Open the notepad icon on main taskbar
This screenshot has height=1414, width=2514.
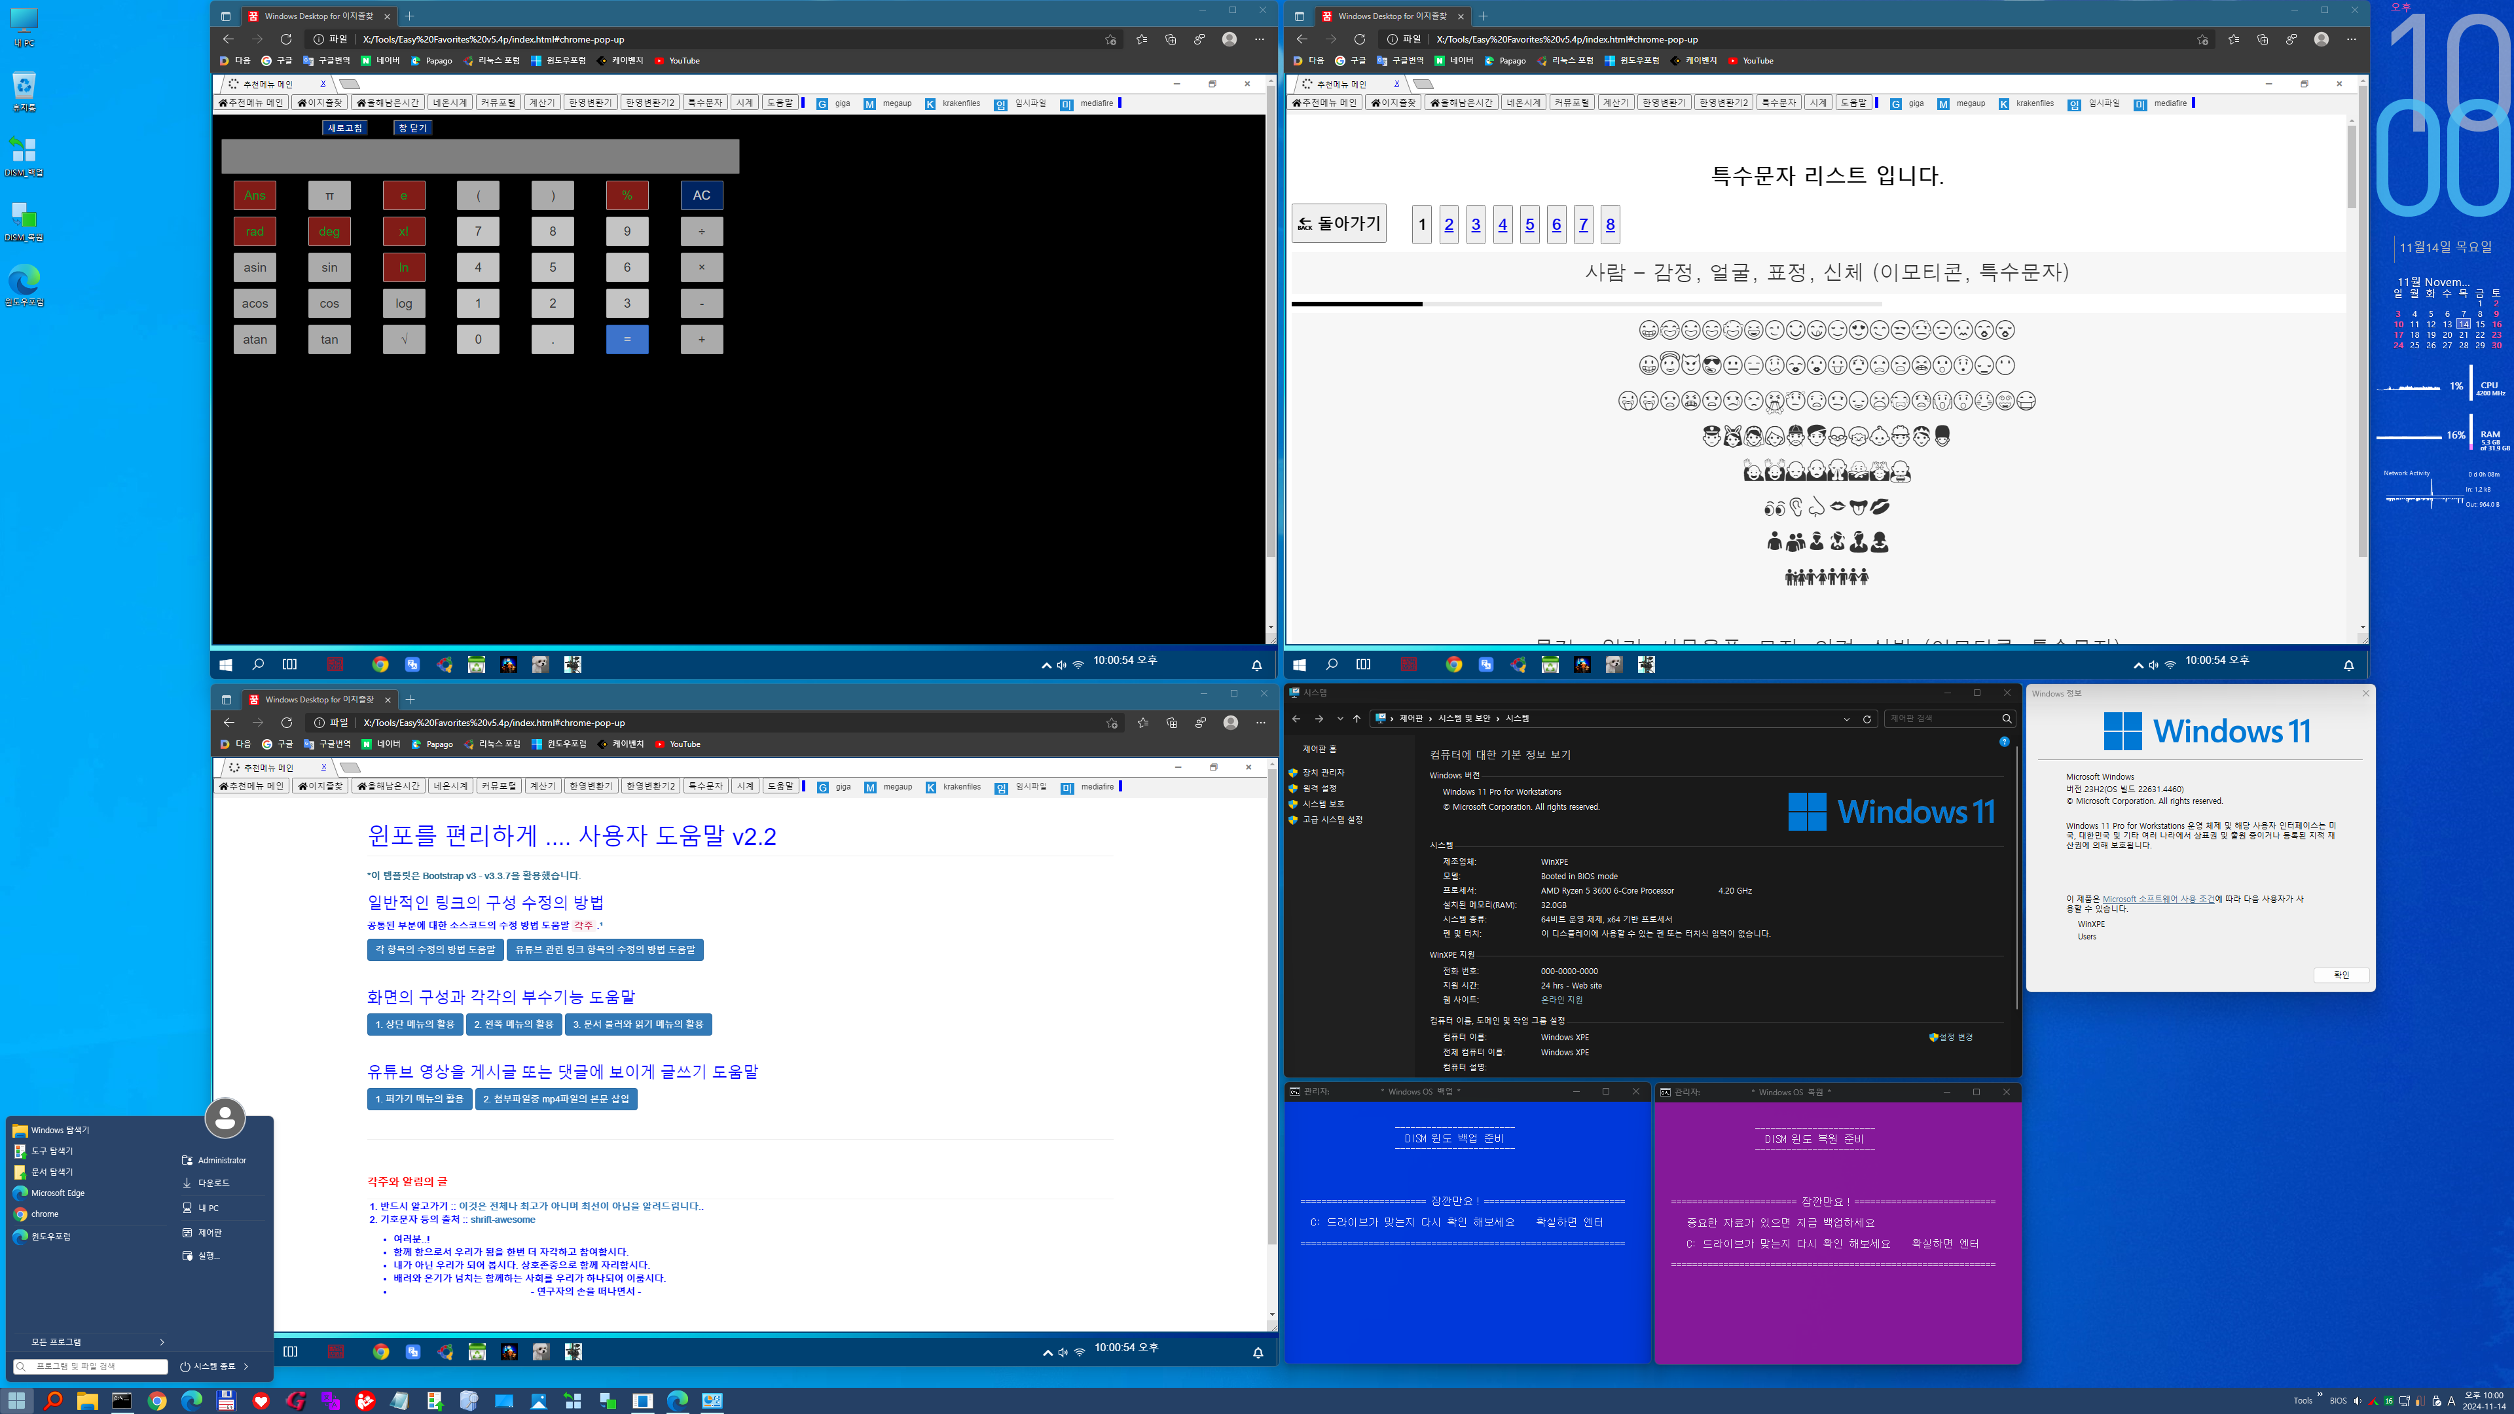pos(400,1402)
